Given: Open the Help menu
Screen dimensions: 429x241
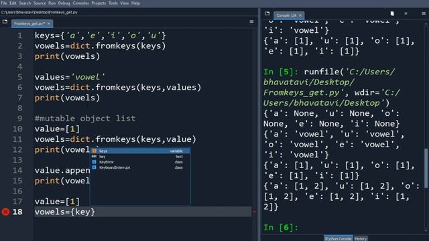Looking at the screenshot, I should pos(135,3).
